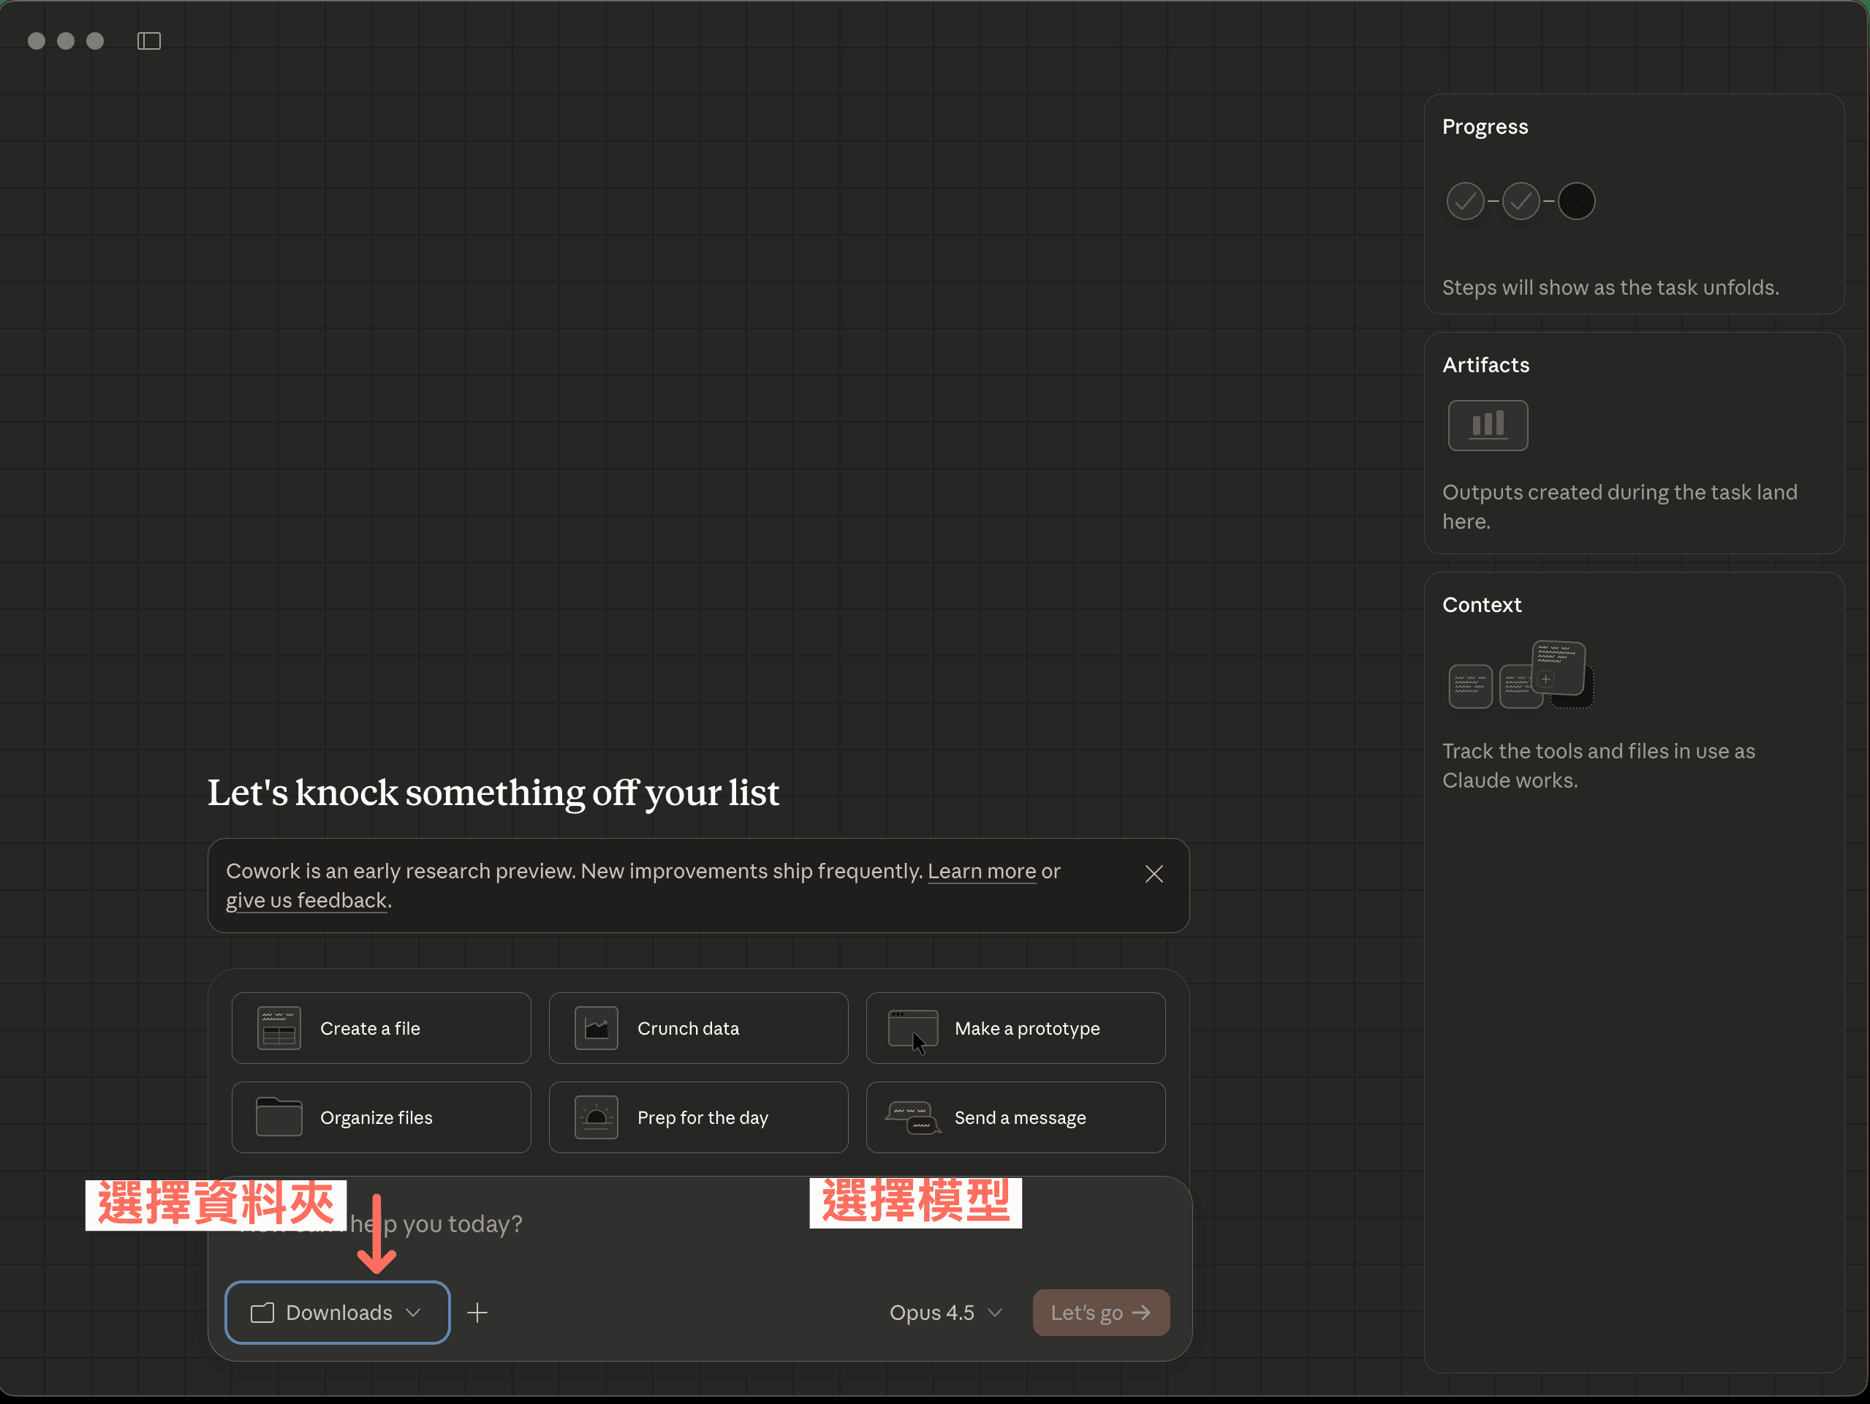Screen dimensions: 1870x1404
Task: Click the chevron beside Opus 4.5
Action: coord(995,1312)
